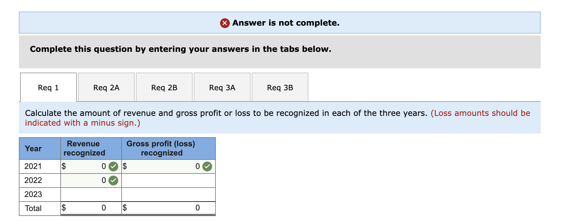Click the green checkmark beside 2022 revenue
This screenshot has width=562, height=222.
tap(113, 180)
